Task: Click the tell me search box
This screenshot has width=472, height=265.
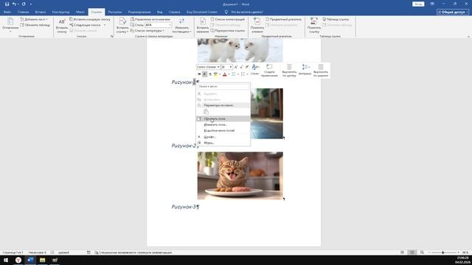Action: (246, 12)
